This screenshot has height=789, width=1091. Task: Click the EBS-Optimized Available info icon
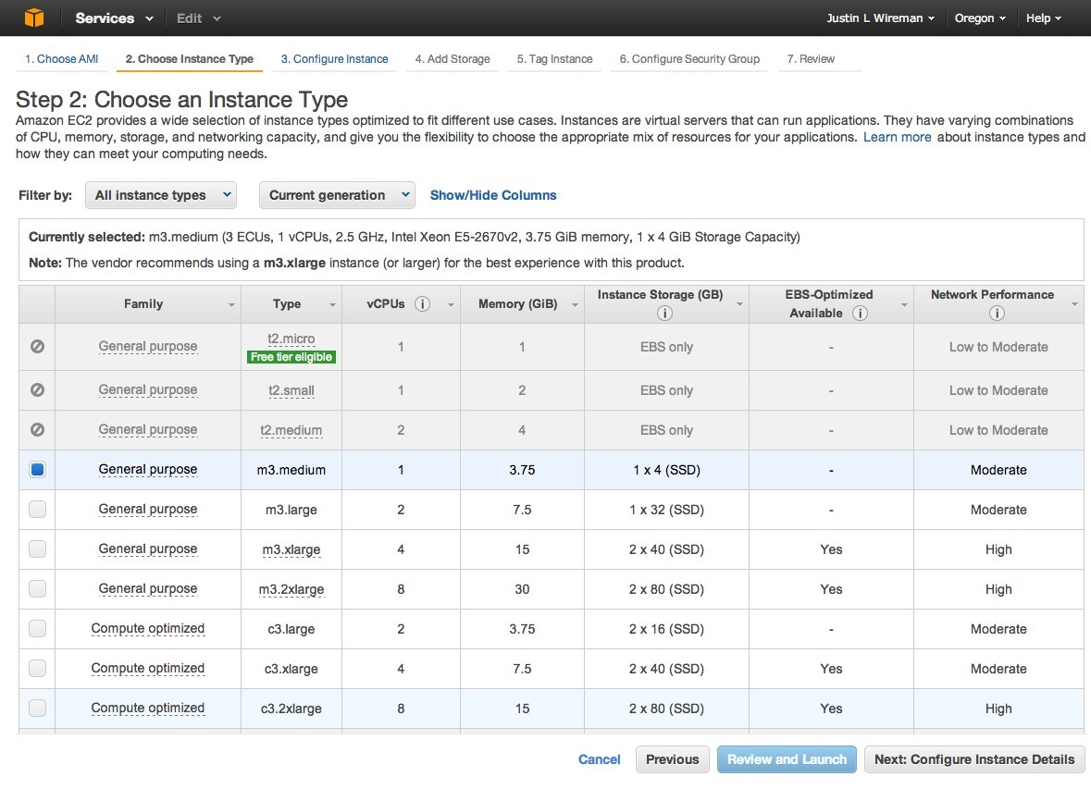pos(860,313)
